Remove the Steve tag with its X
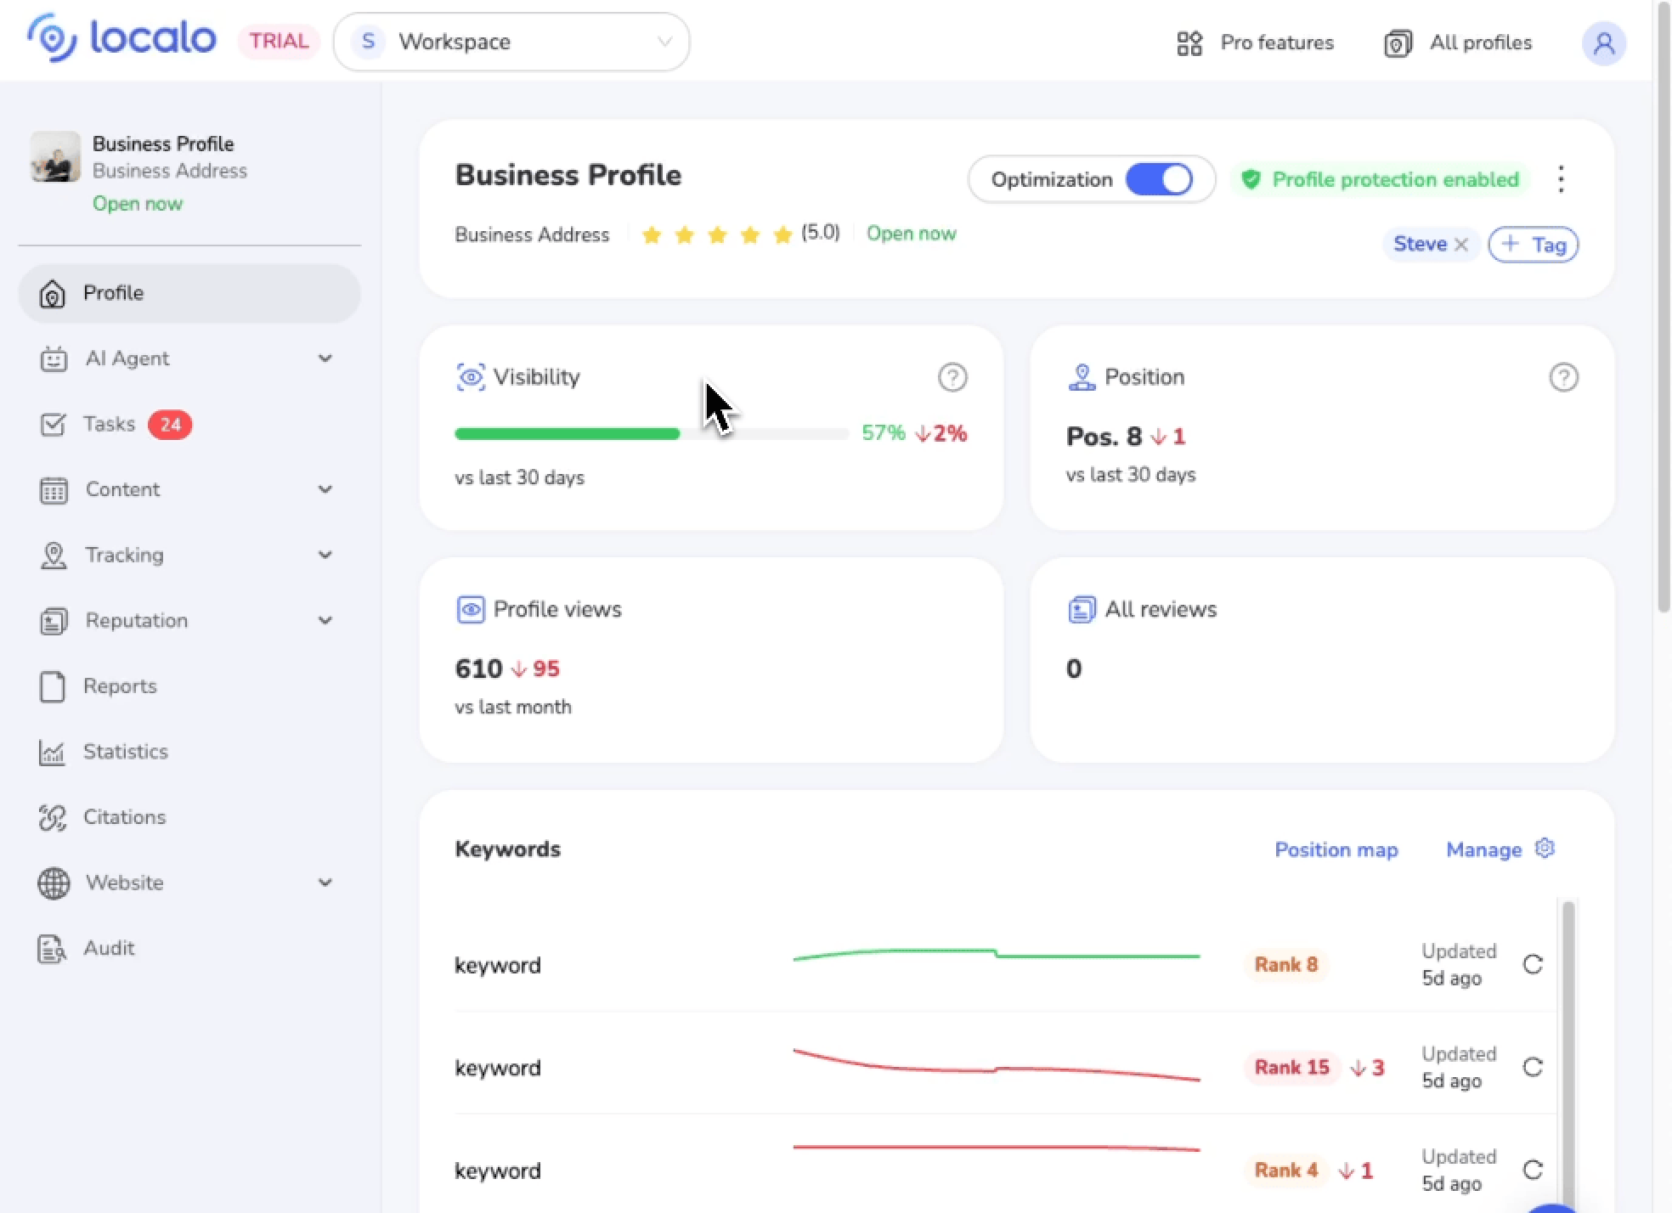Image resolution: width=1672 pixels, height=1213 pixels. (x=1461, y=245)
